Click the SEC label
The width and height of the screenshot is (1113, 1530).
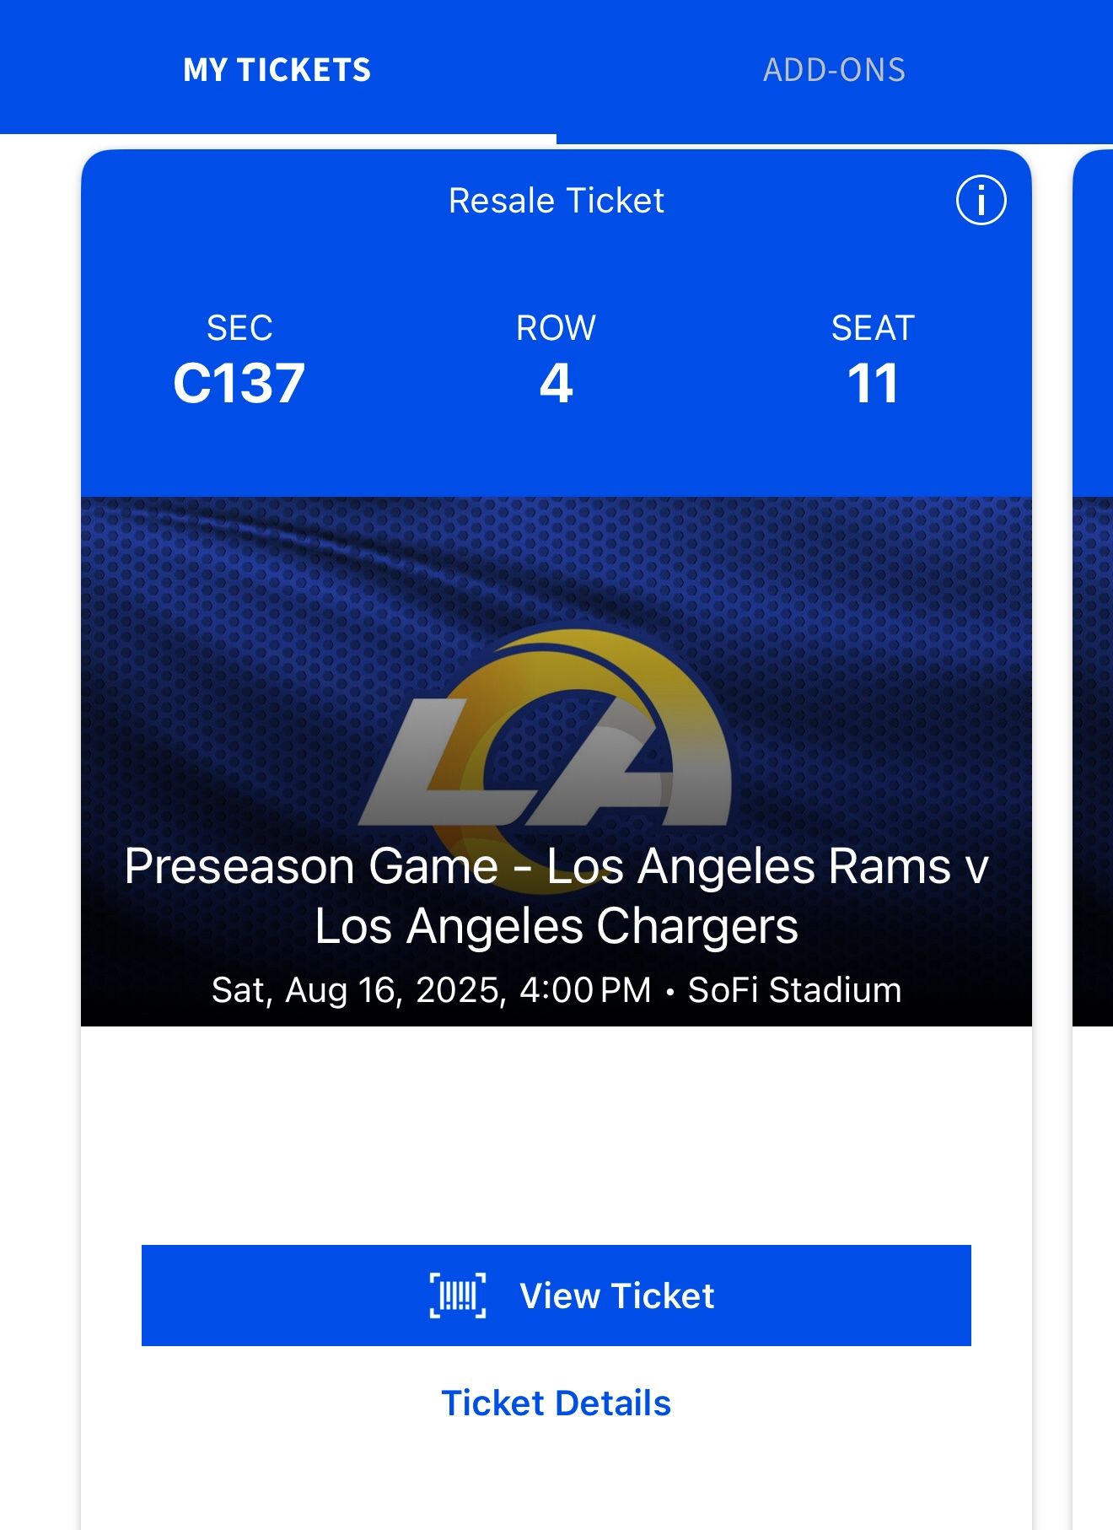pyautogui.click(x=239, y=328)
